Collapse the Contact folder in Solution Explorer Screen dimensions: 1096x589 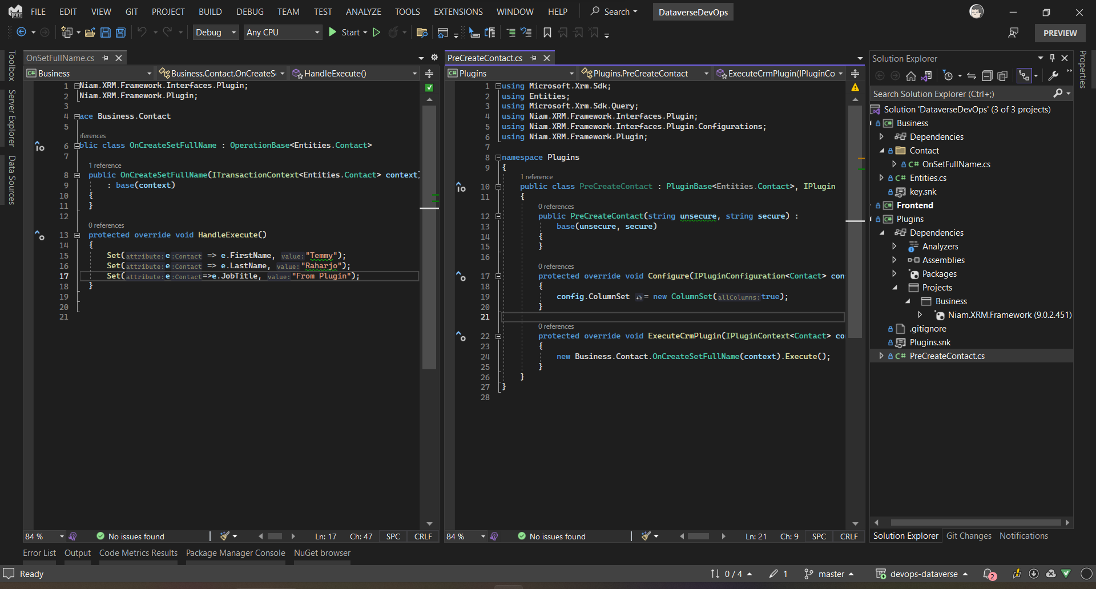[x=882, y=150]
